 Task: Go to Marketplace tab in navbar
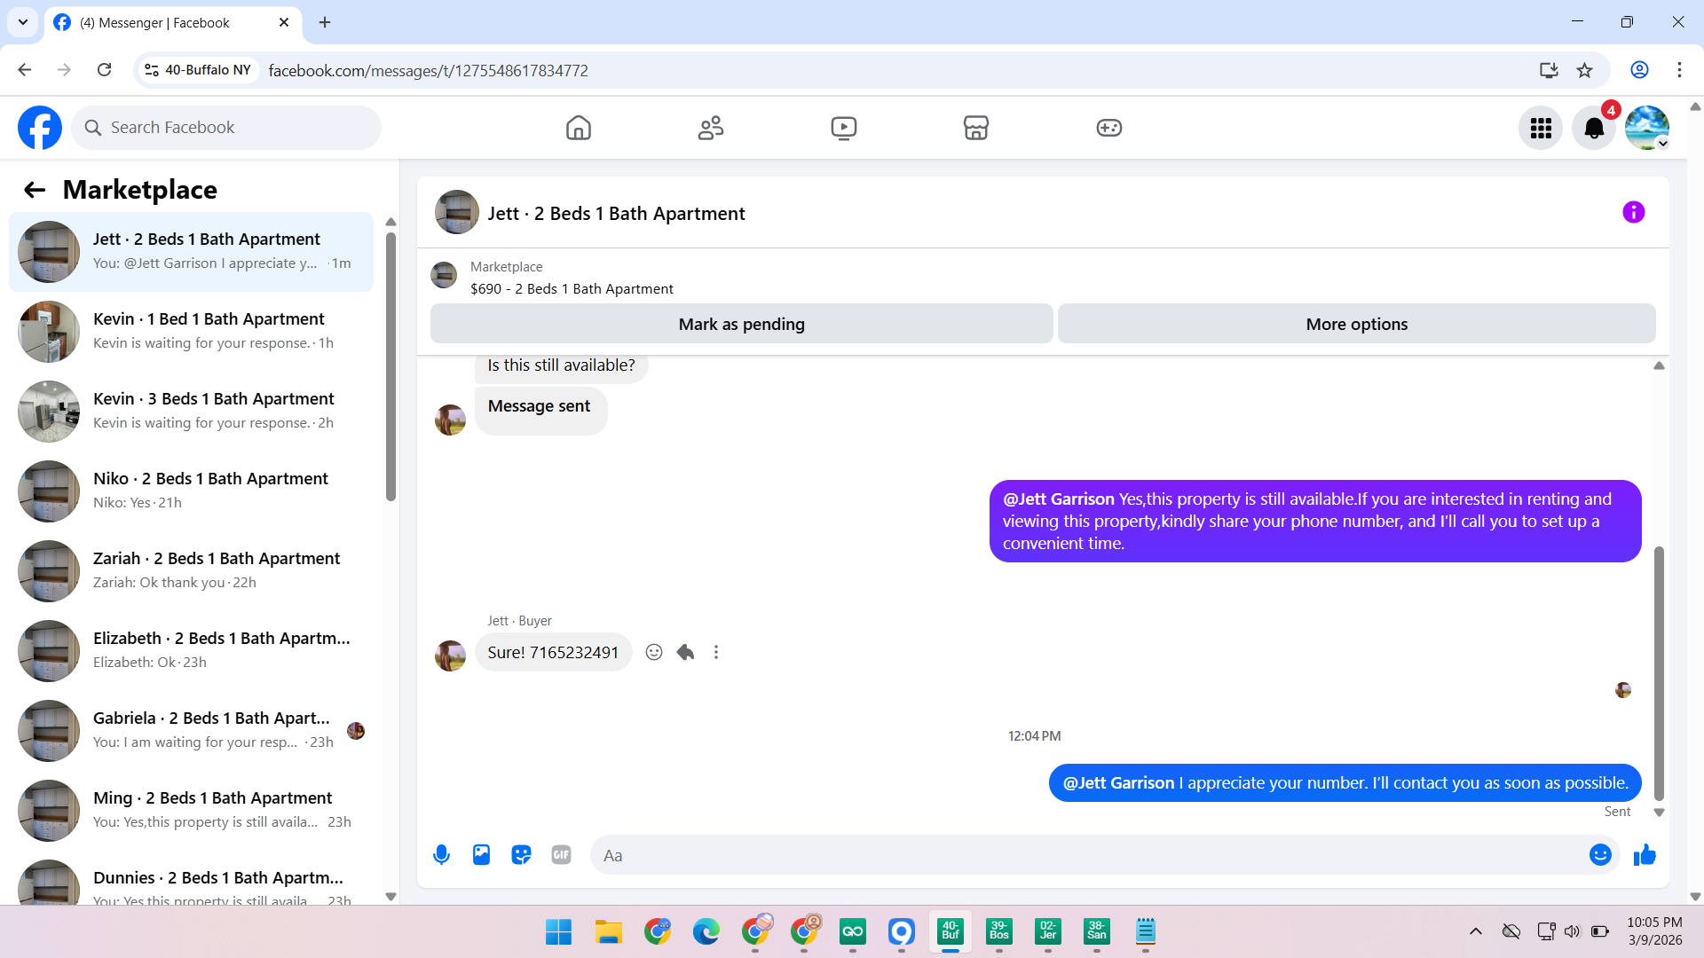975,129
